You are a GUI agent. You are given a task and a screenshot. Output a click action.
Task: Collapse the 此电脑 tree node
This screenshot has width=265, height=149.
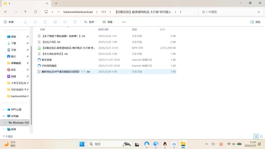(4, 116)
